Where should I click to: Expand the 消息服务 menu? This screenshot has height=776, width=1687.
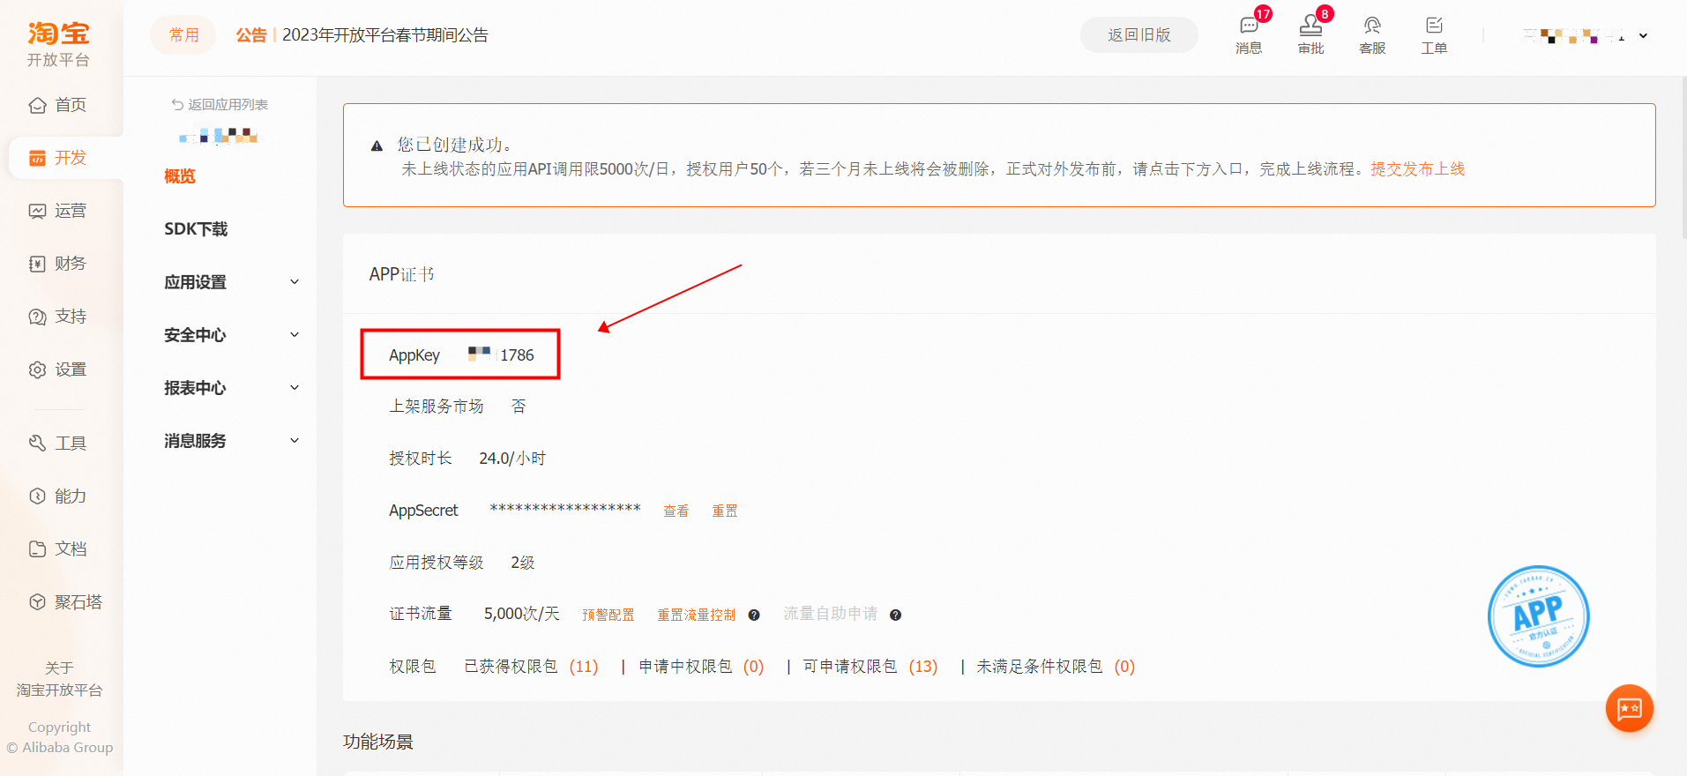[232, 441]
